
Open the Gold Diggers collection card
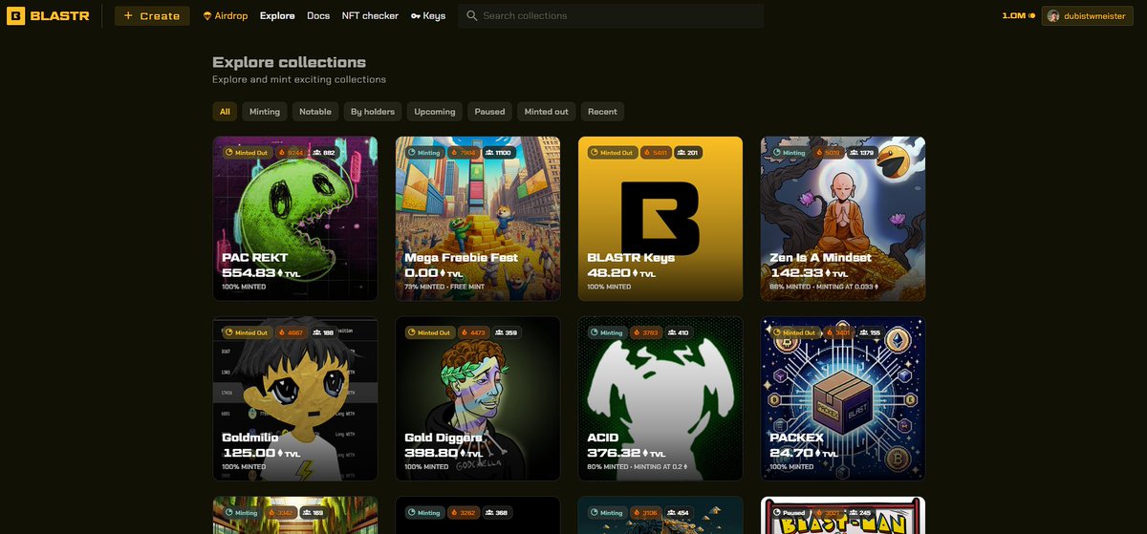click(x=478, y=398)
